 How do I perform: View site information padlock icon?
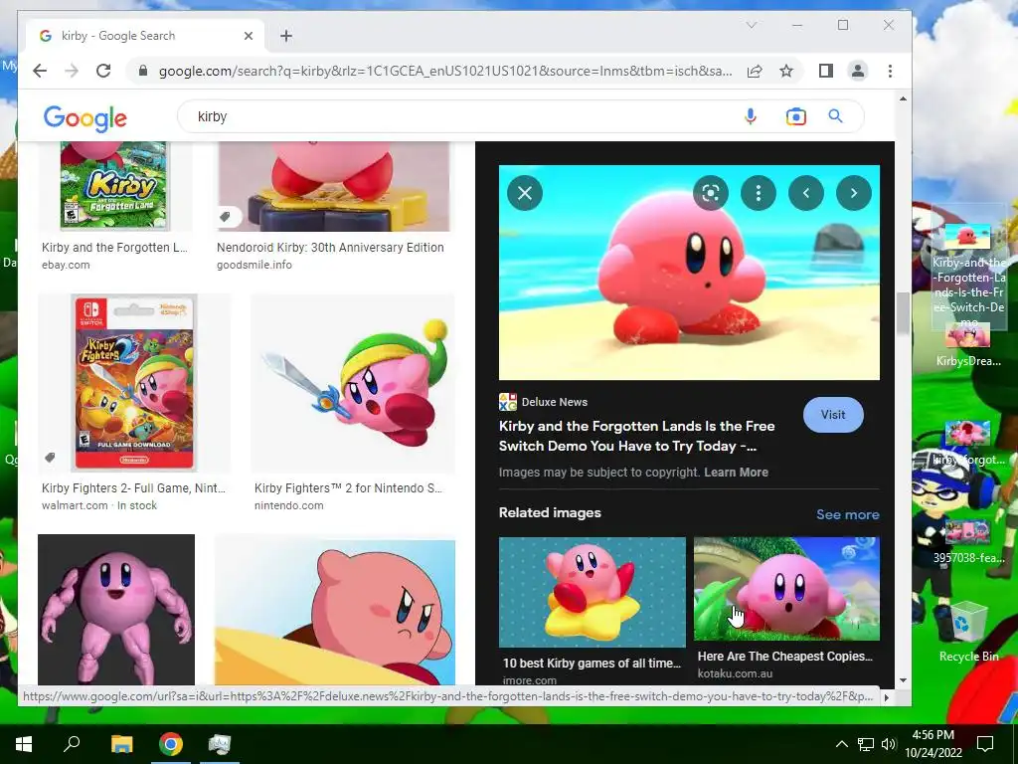pyautogui.click(x=143, y=71)
